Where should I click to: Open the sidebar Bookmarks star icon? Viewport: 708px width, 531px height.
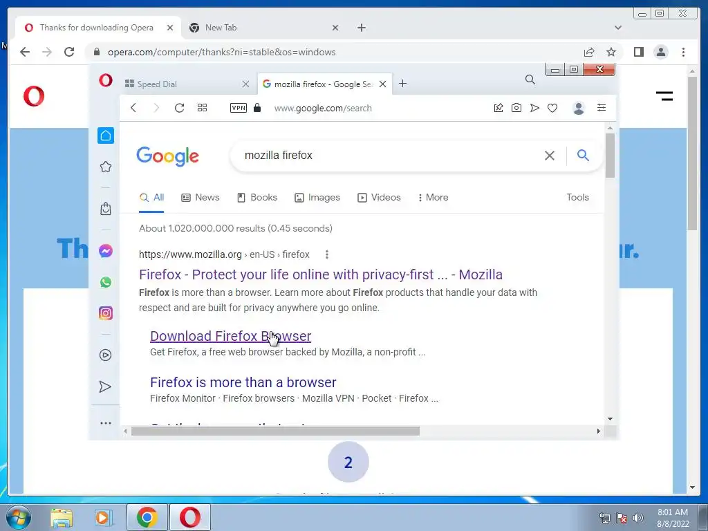[x=106, y=167]
